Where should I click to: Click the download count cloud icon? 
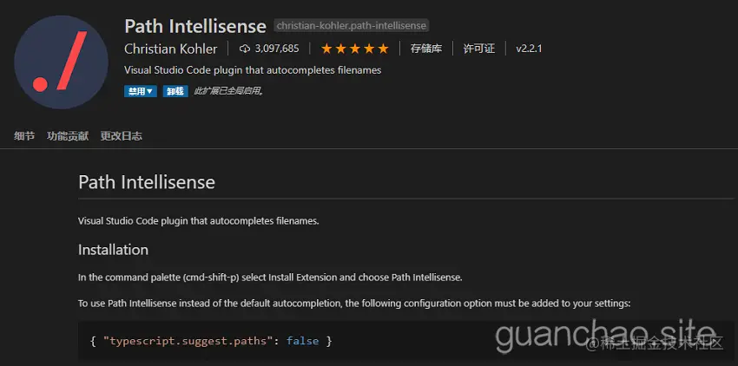point(245,49)
